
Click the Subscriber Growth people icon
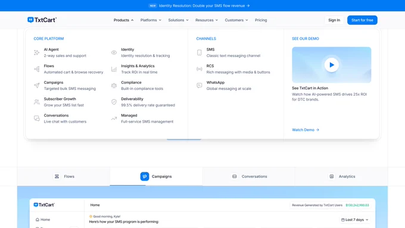[37, 102]
